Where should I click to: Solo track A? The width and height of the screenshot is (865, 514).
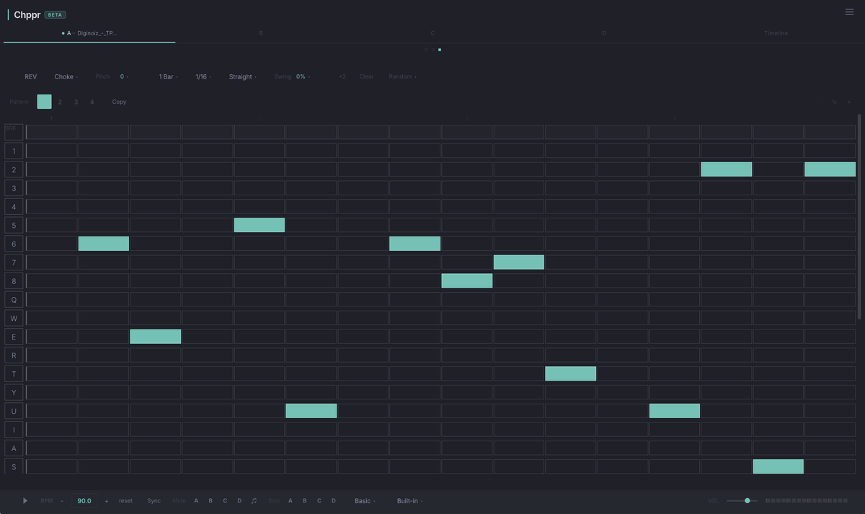click(290, 500)
